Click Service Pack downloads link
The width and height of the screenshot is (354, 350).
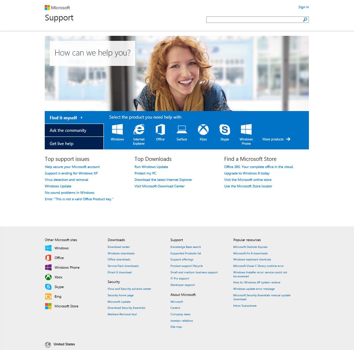(123, 266)
